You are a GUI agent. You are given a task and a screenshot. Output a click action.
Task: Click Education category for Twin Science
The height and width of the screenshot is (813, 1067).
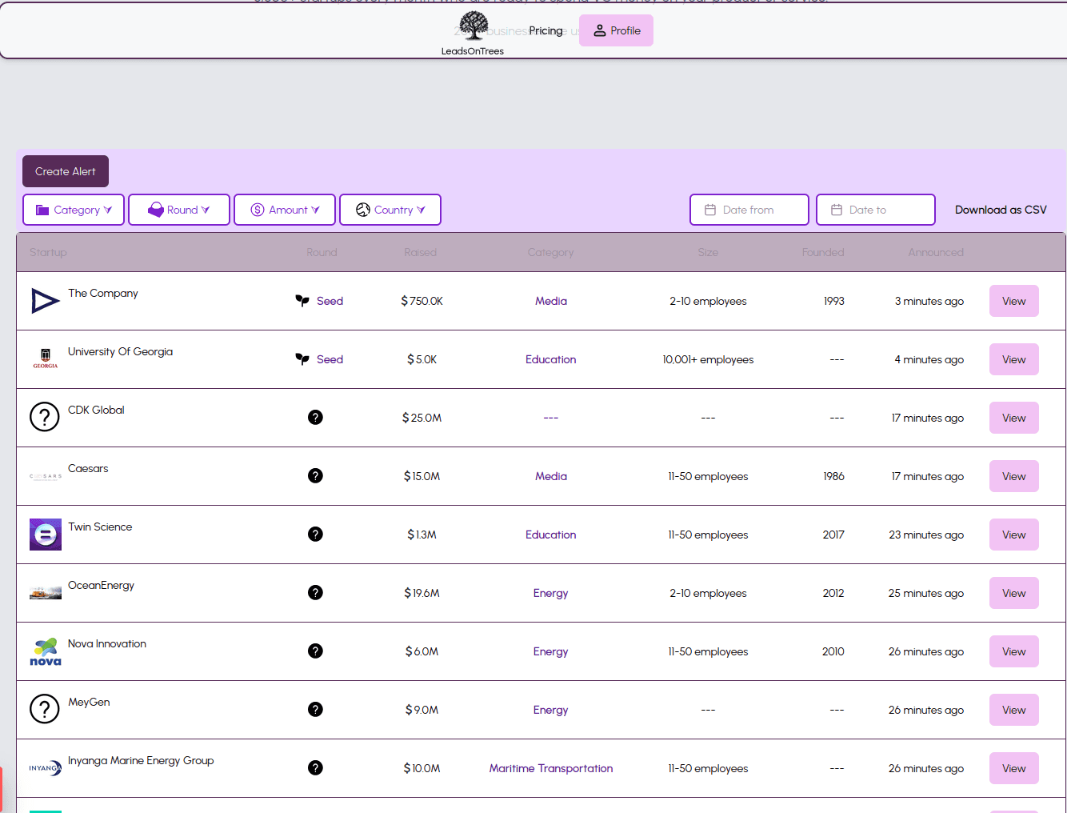click(x=551, y=535)
